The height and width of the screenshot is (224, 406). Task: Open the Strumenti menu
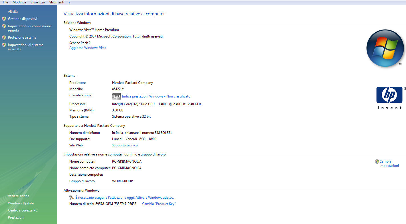coord(56,2)
